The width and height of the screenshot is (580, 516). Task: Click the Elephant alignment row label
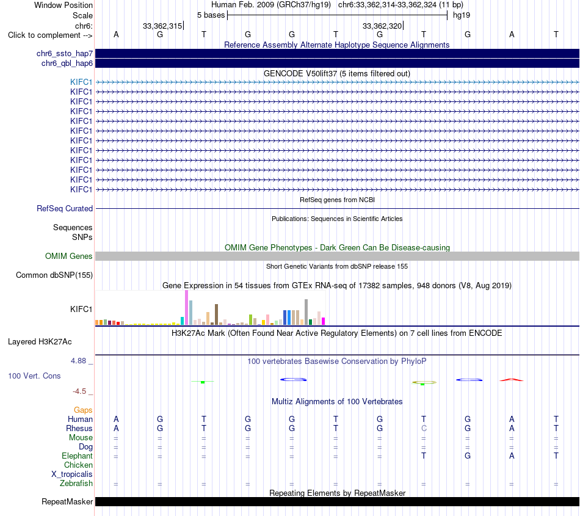(77, 456)
